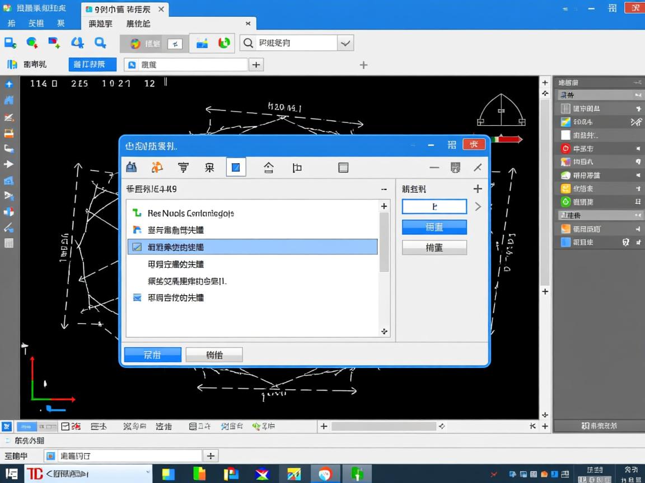Expand with chevron beside dialog's small input field
This screenshot has height=483, width=645.
(478, 207)
